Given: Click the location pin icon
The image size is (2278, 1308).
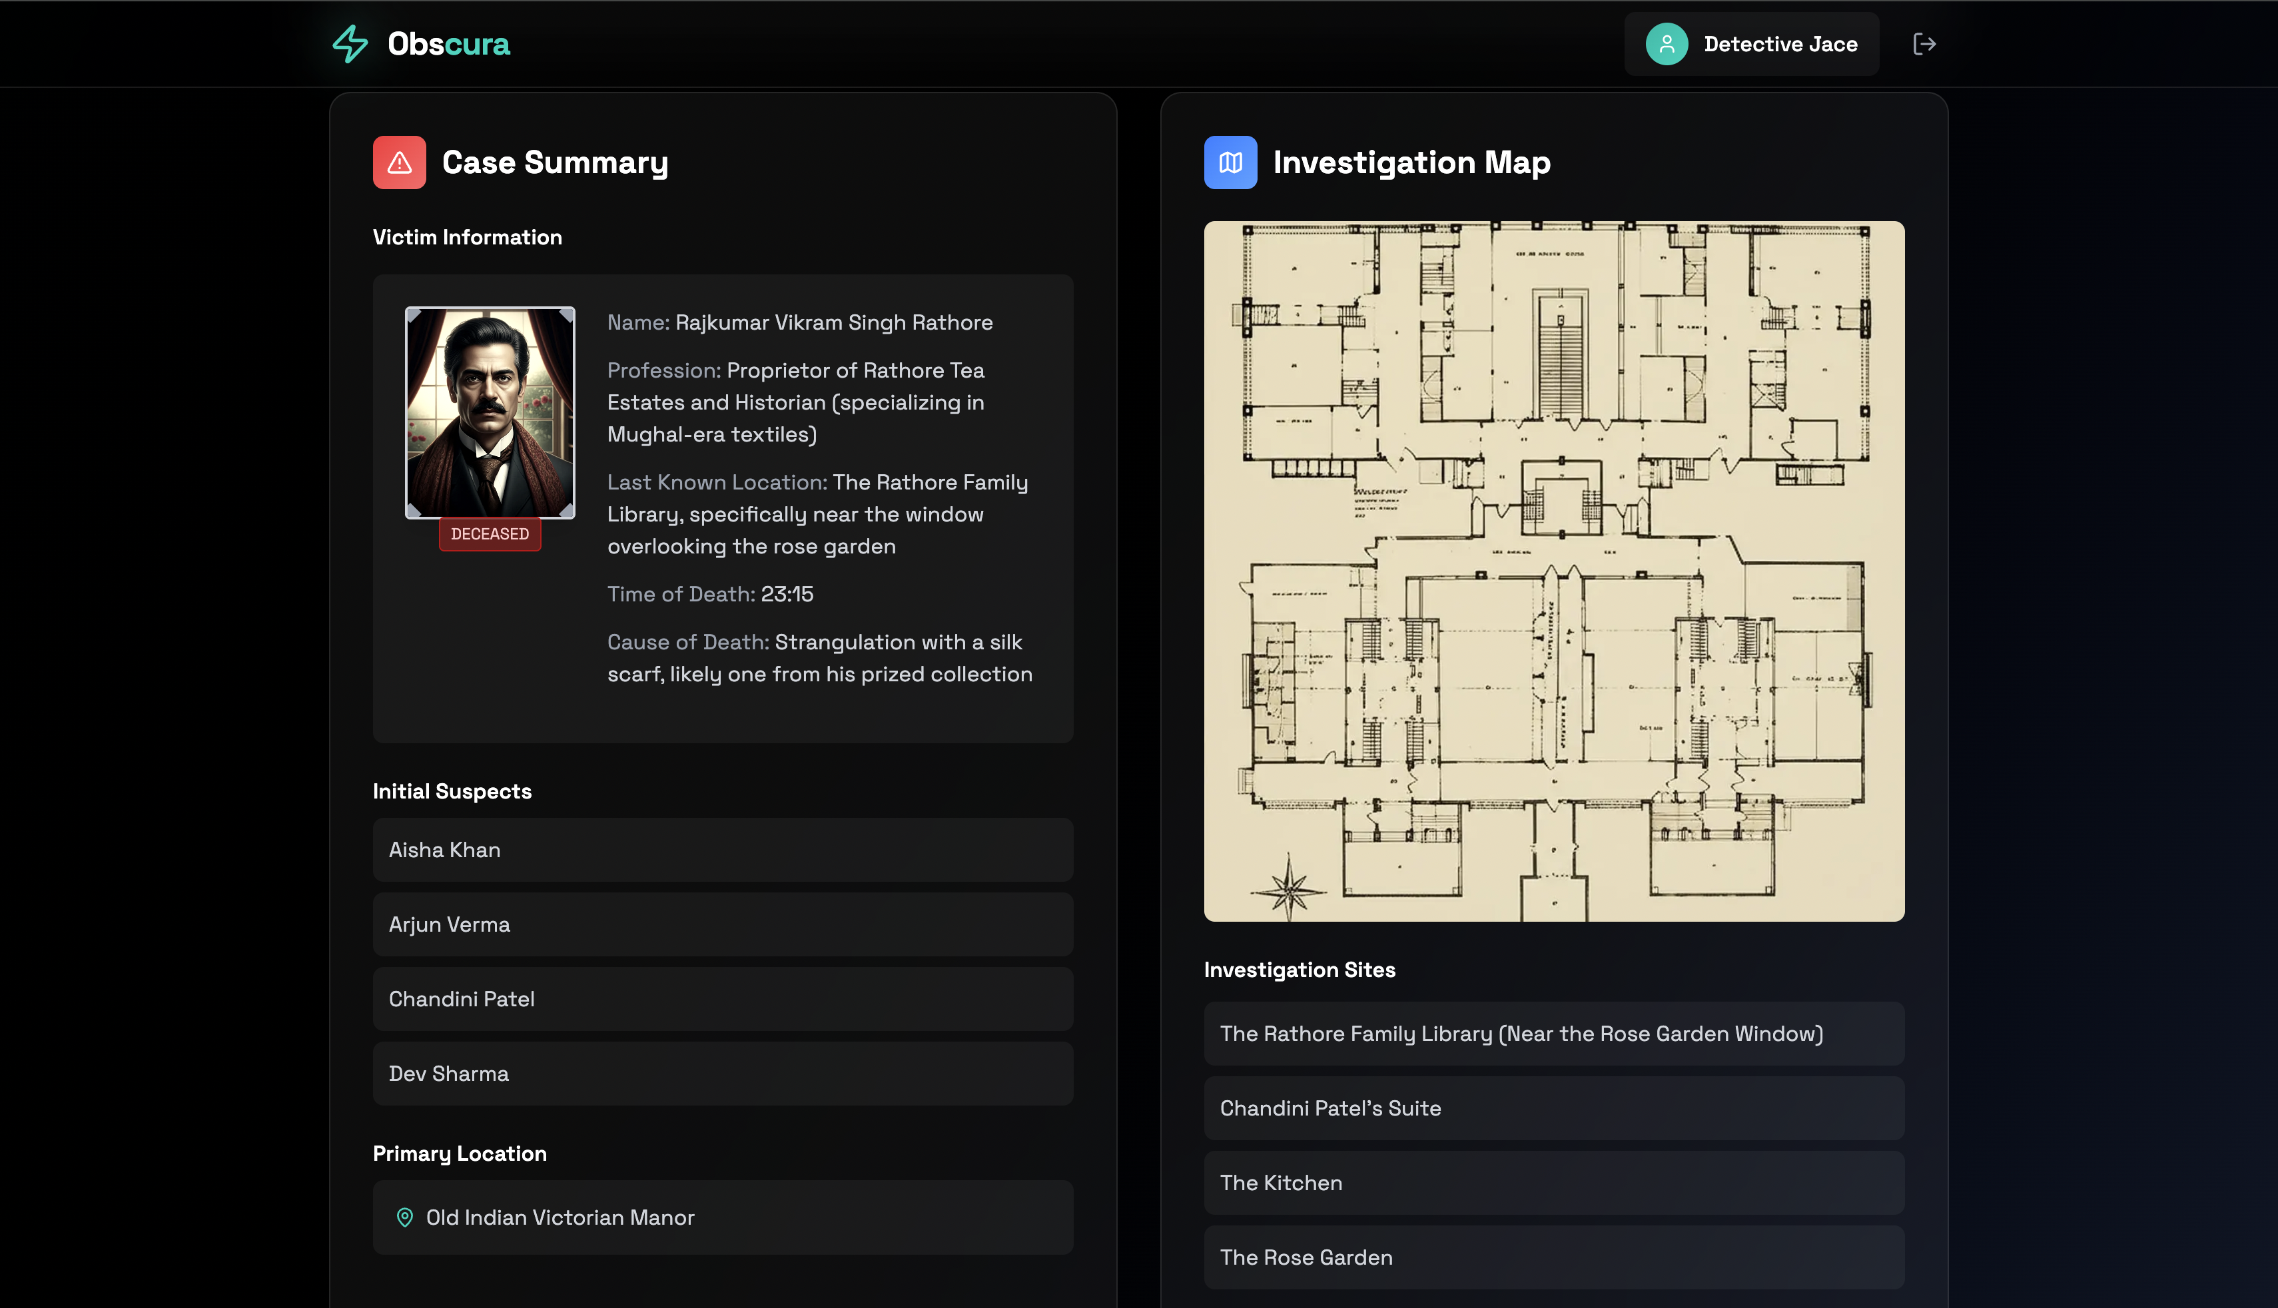Looking at the screenshot, I should tap(405, 1217).
